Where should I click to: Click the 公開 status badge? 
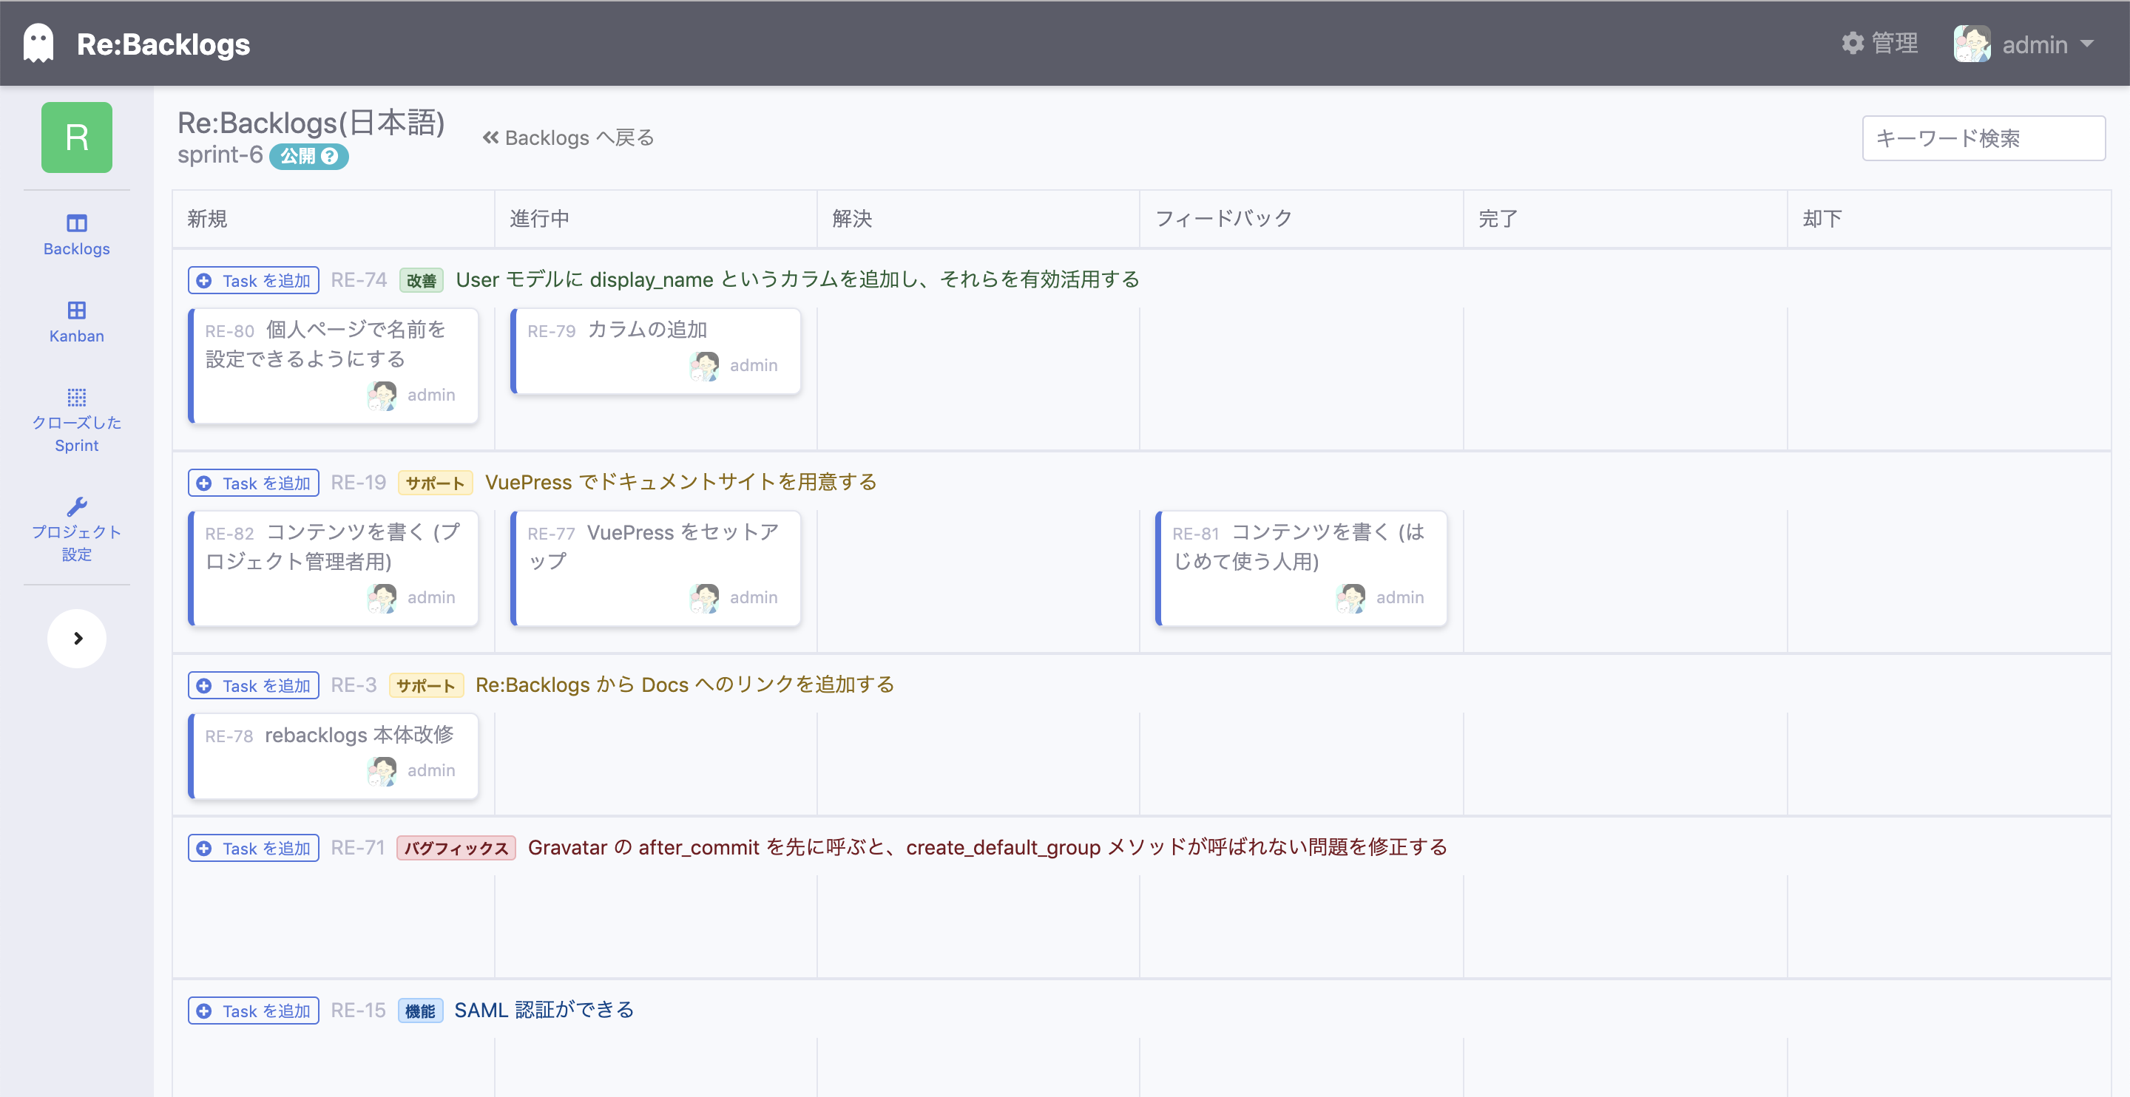(308, 156)
